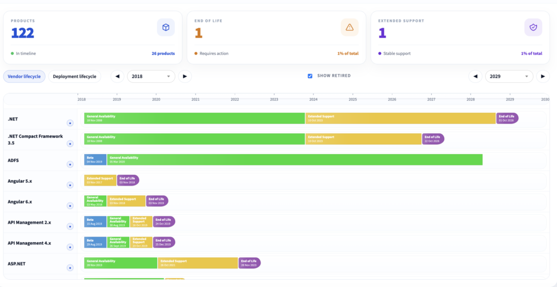Select Angular 6.x Extended Support segment
Screen dimensions: 557x287
point(126,201)
